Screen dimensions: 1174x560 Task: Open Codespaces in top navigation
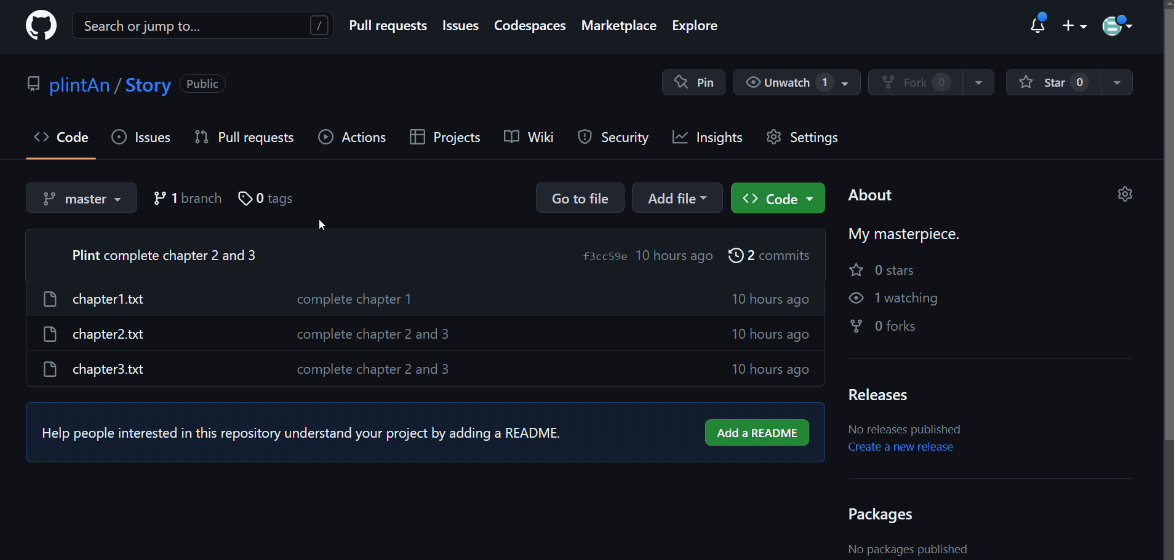point(530,26)
